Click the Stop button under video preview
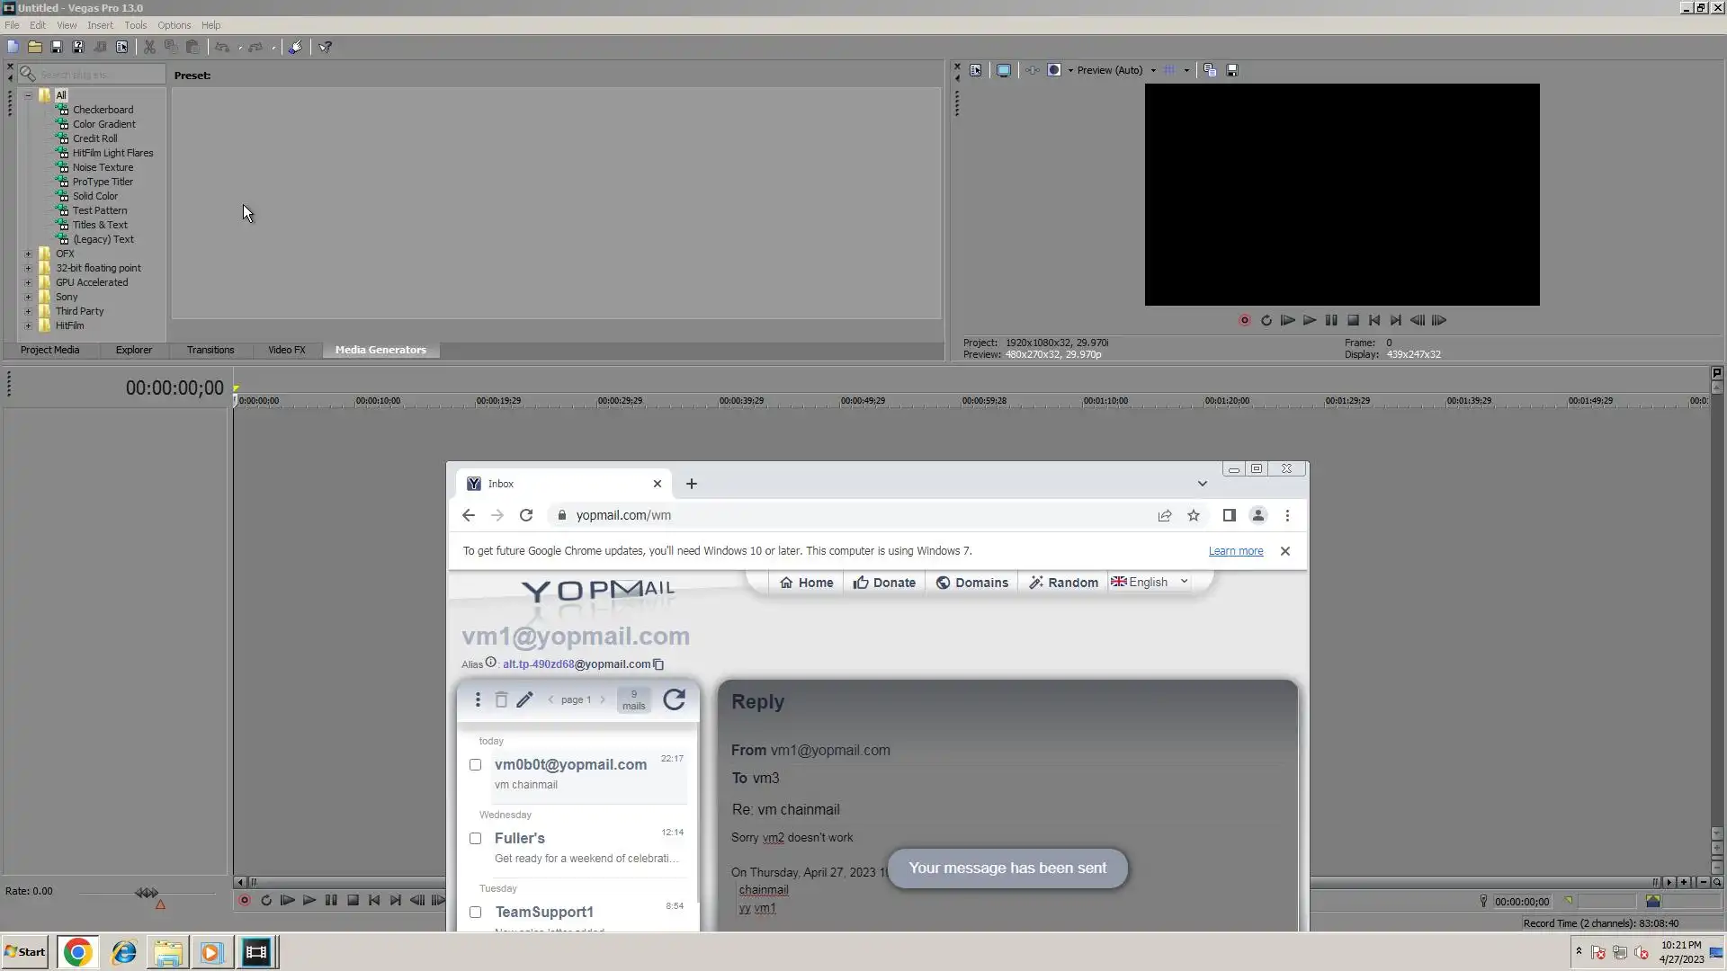Viewport: 1727px width, 971px height. [x=1353, y=320]
